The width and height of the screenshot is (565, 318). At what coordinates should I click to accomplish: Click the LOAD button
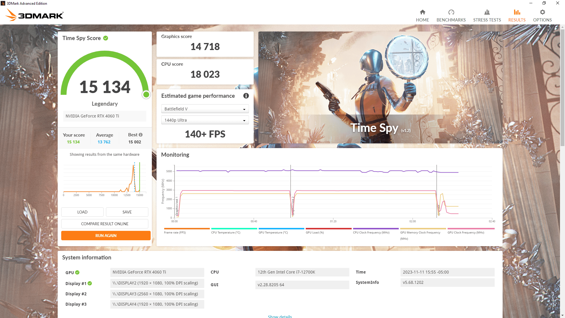82,212
